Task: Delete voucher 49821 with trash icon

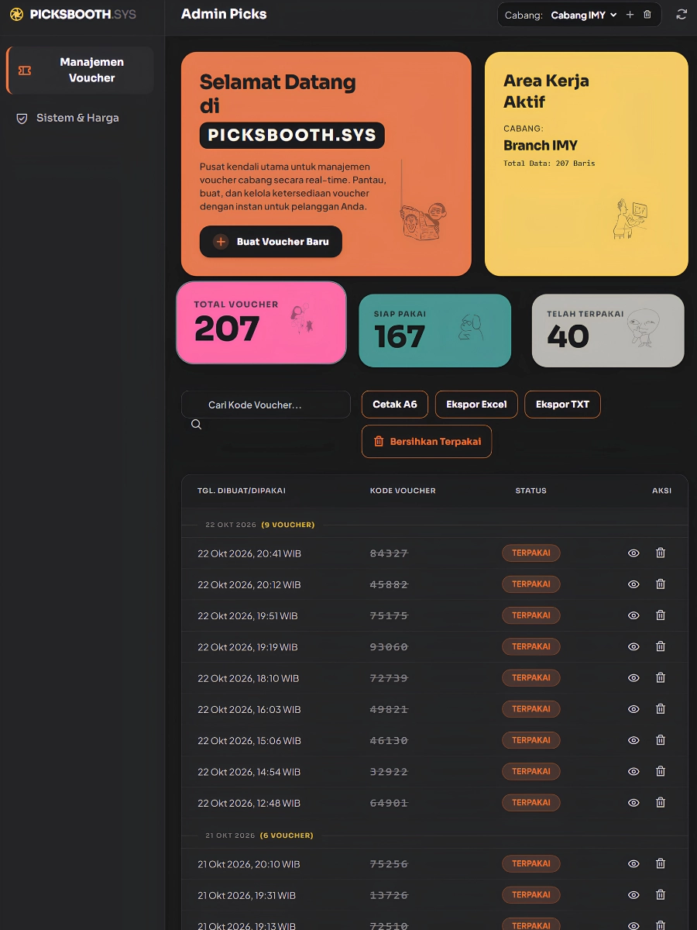Action: (x=661, y=709)
